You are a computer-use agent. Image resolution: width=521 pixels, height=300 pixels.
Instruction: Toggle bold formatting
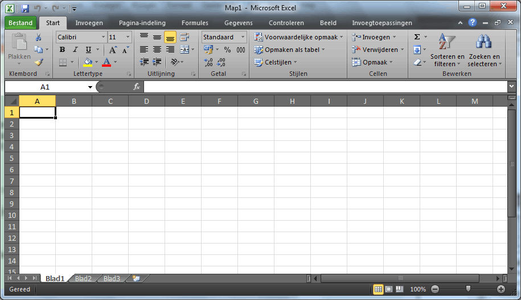click(62, 50)
